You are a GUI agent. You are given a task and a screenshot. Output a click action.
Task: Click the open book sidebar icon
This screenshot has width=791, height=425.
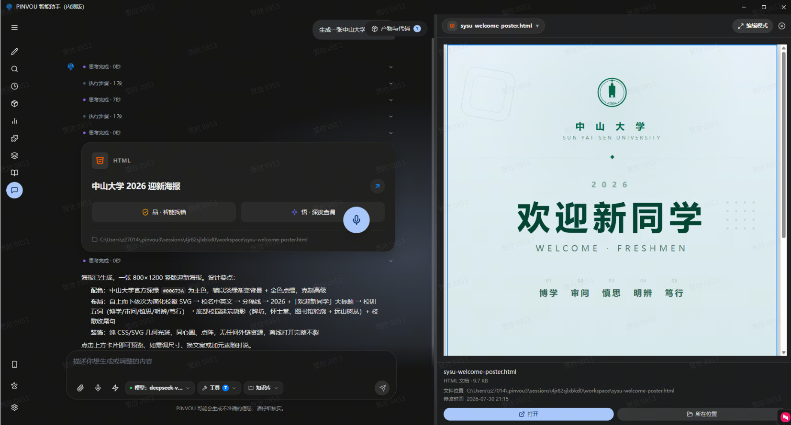(14, 173)
